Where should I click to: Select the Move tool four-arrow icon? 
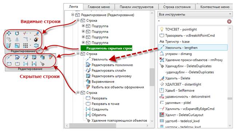pos(9,33)
